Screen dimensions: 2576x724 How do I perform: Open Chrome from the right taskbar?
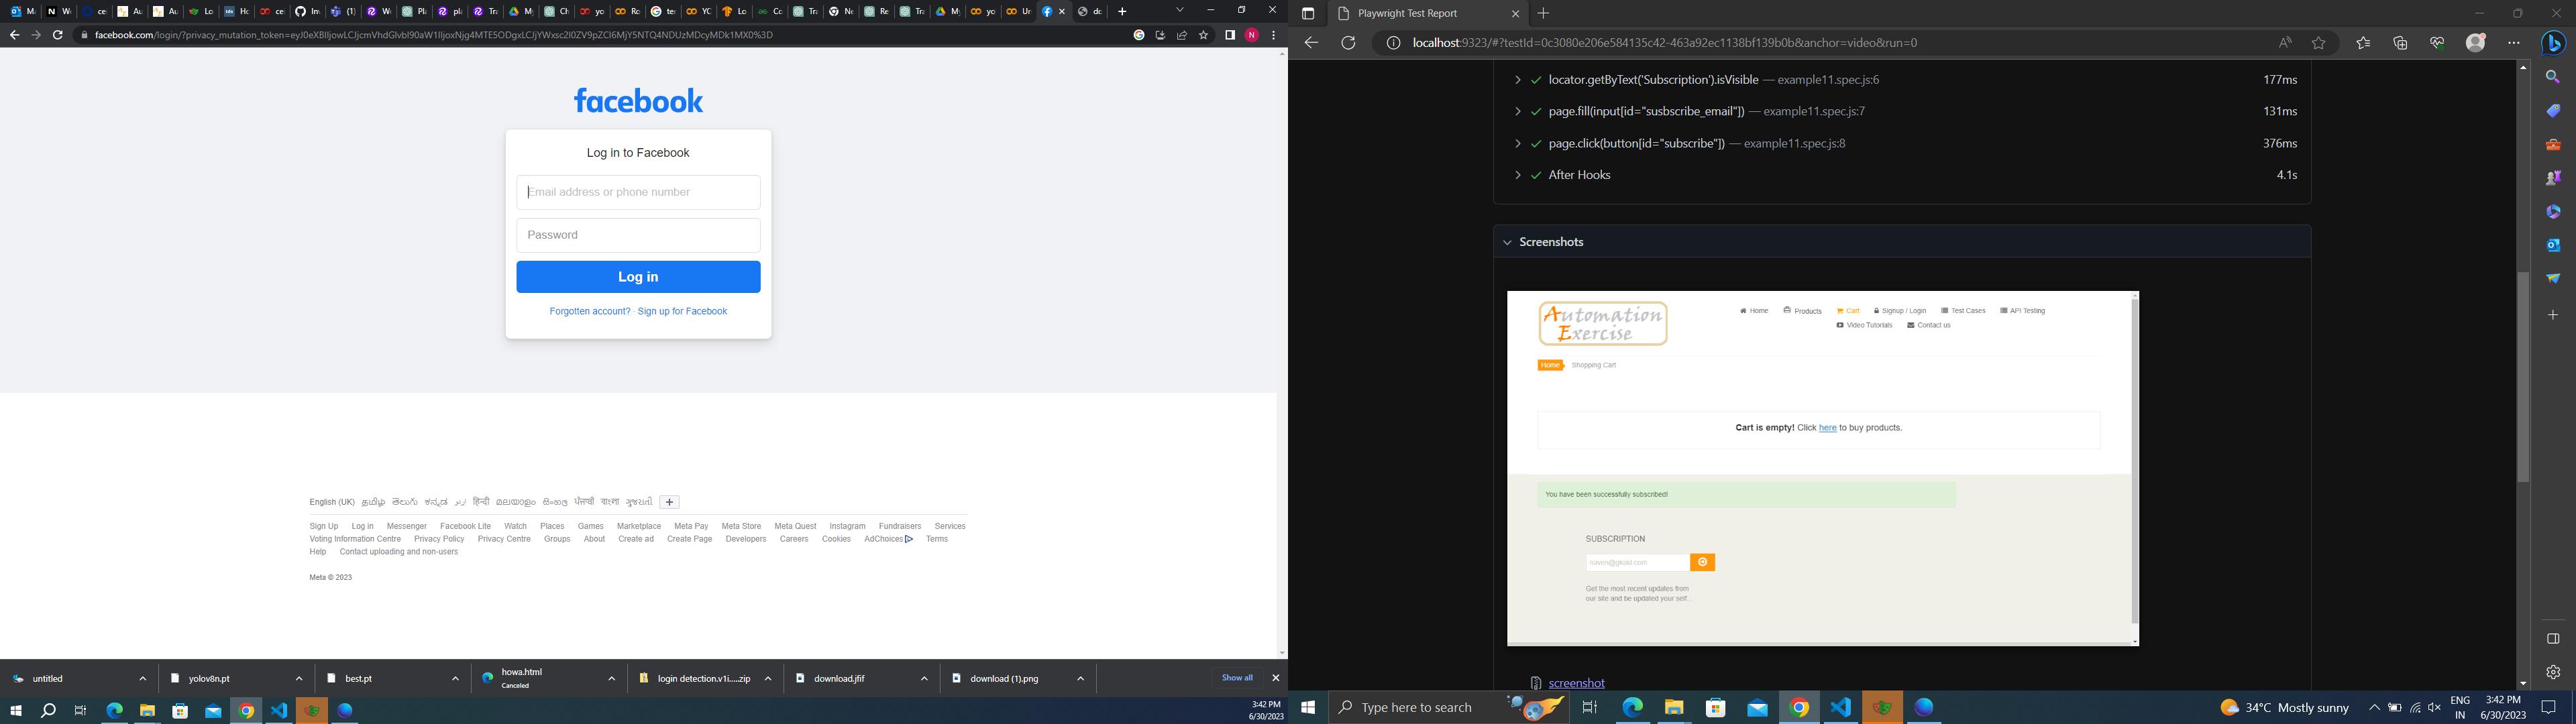point(1799,708)
